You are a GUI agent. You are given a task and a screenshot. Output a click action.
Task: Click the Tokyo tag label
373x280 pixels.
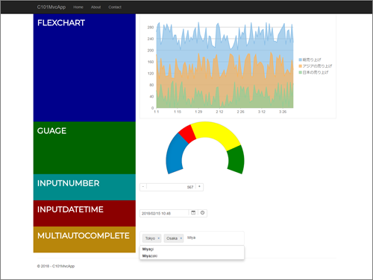coord(150,238)
